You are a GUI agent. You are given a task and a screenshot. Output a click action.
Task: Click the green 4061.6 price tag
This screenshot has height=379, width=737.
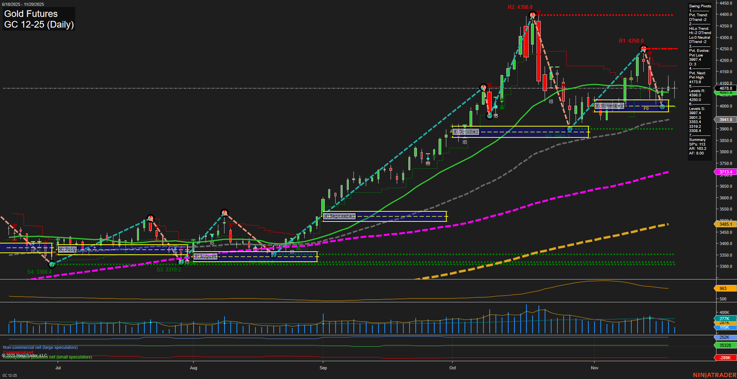[x=725, y=93]
